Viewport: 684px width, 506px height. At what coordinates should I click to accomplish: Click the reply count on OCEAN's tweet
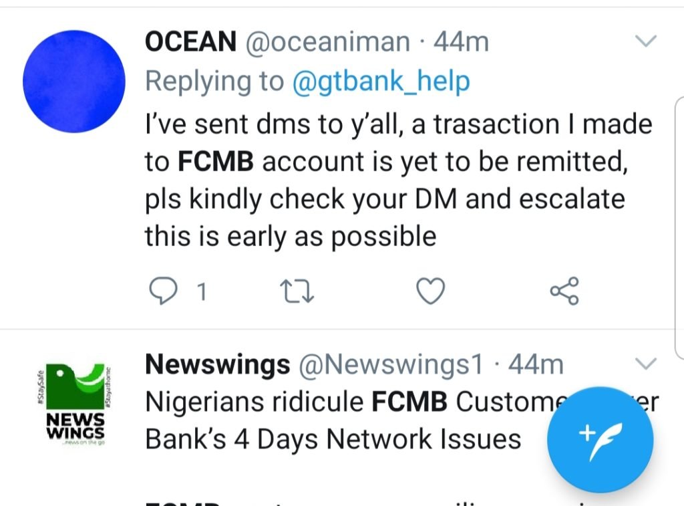(x=202, y=291)
